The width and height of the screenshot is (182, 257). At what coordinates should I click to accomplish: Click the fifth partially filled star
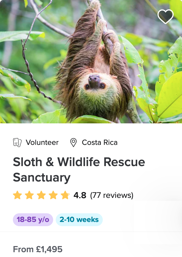click(65, 195)
